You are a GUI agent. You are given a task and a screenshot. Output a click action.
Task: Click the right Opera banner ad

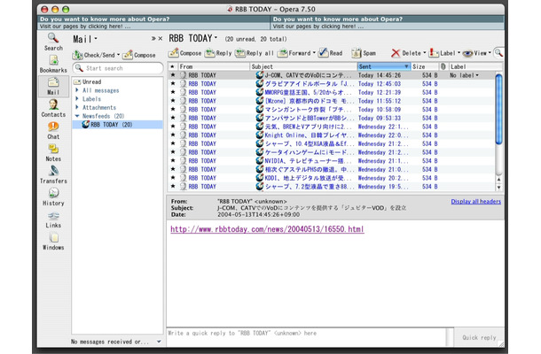388,22
